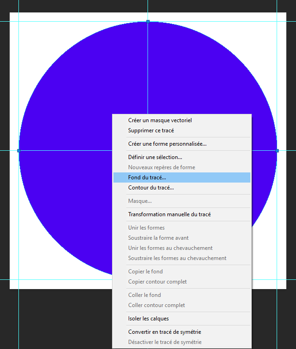Viewport: 296px width, 349px height.
Task: Choose Créer un masque vectoriel
Action: pos(160,120)
